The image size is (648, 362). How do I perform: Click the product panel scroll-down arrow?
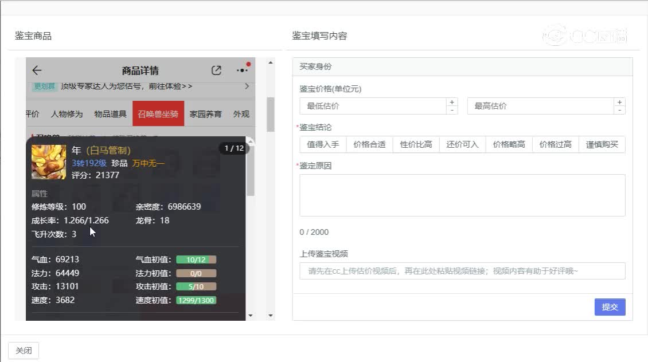click(270, 316)
